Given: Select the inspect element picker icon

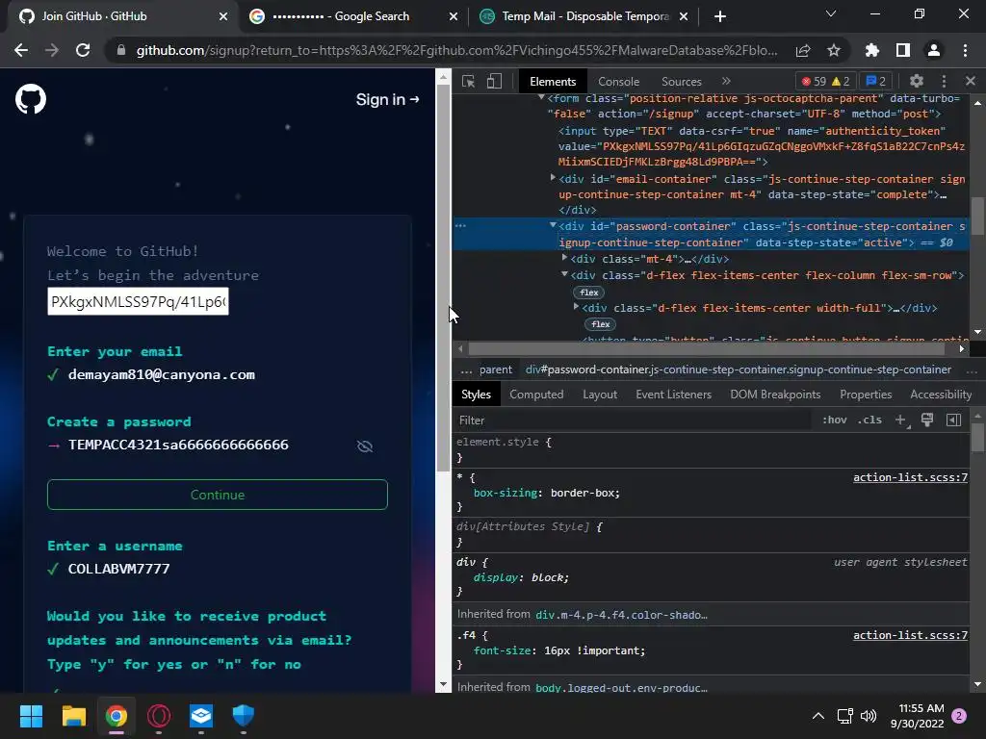Looking at the screenshot, I should click(x=468, y=81).
